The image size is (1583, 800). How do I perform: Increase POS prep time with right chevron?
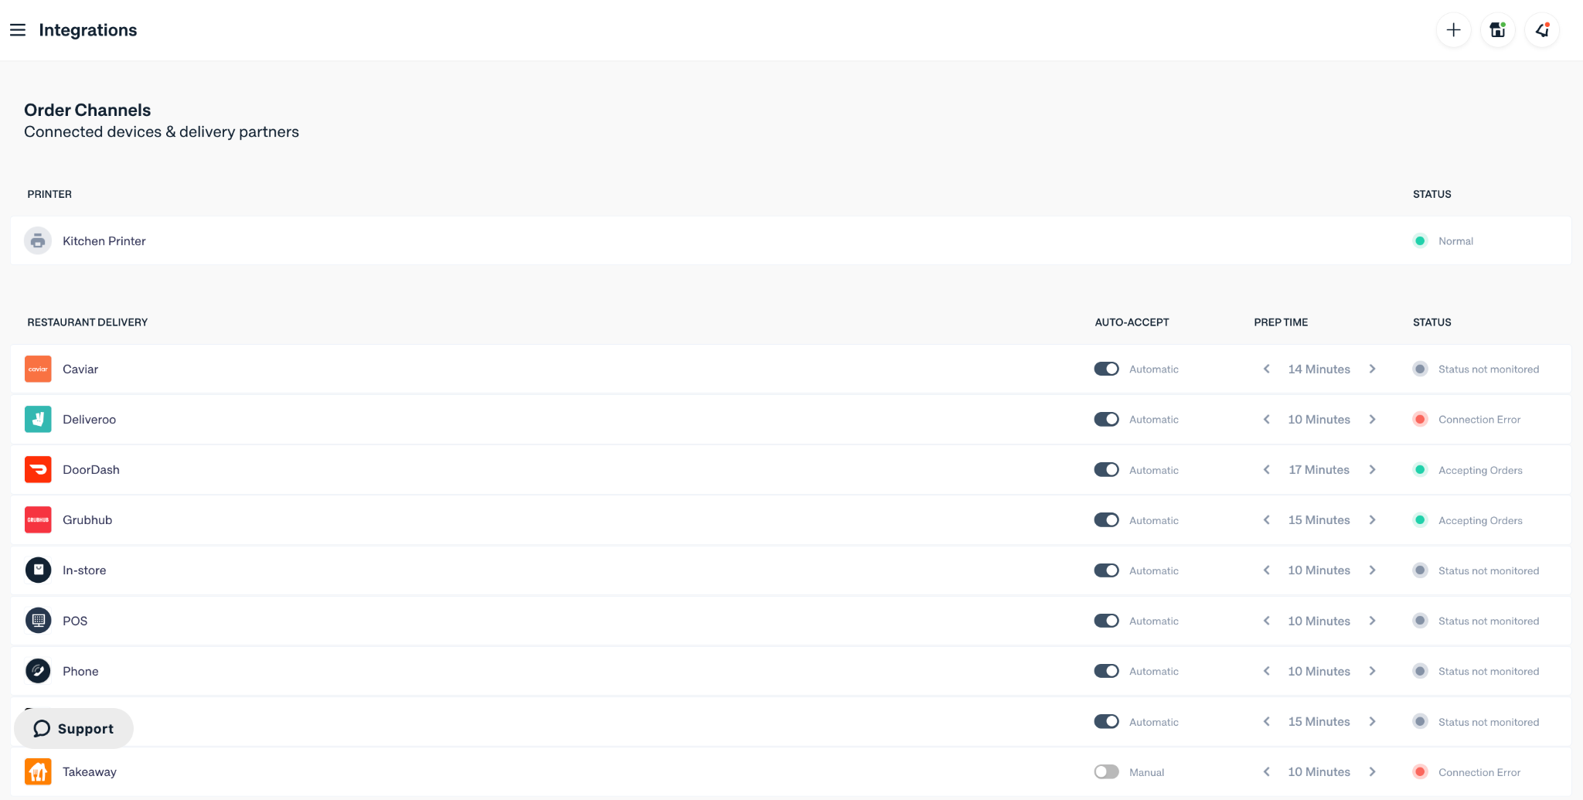[1372, 621]
